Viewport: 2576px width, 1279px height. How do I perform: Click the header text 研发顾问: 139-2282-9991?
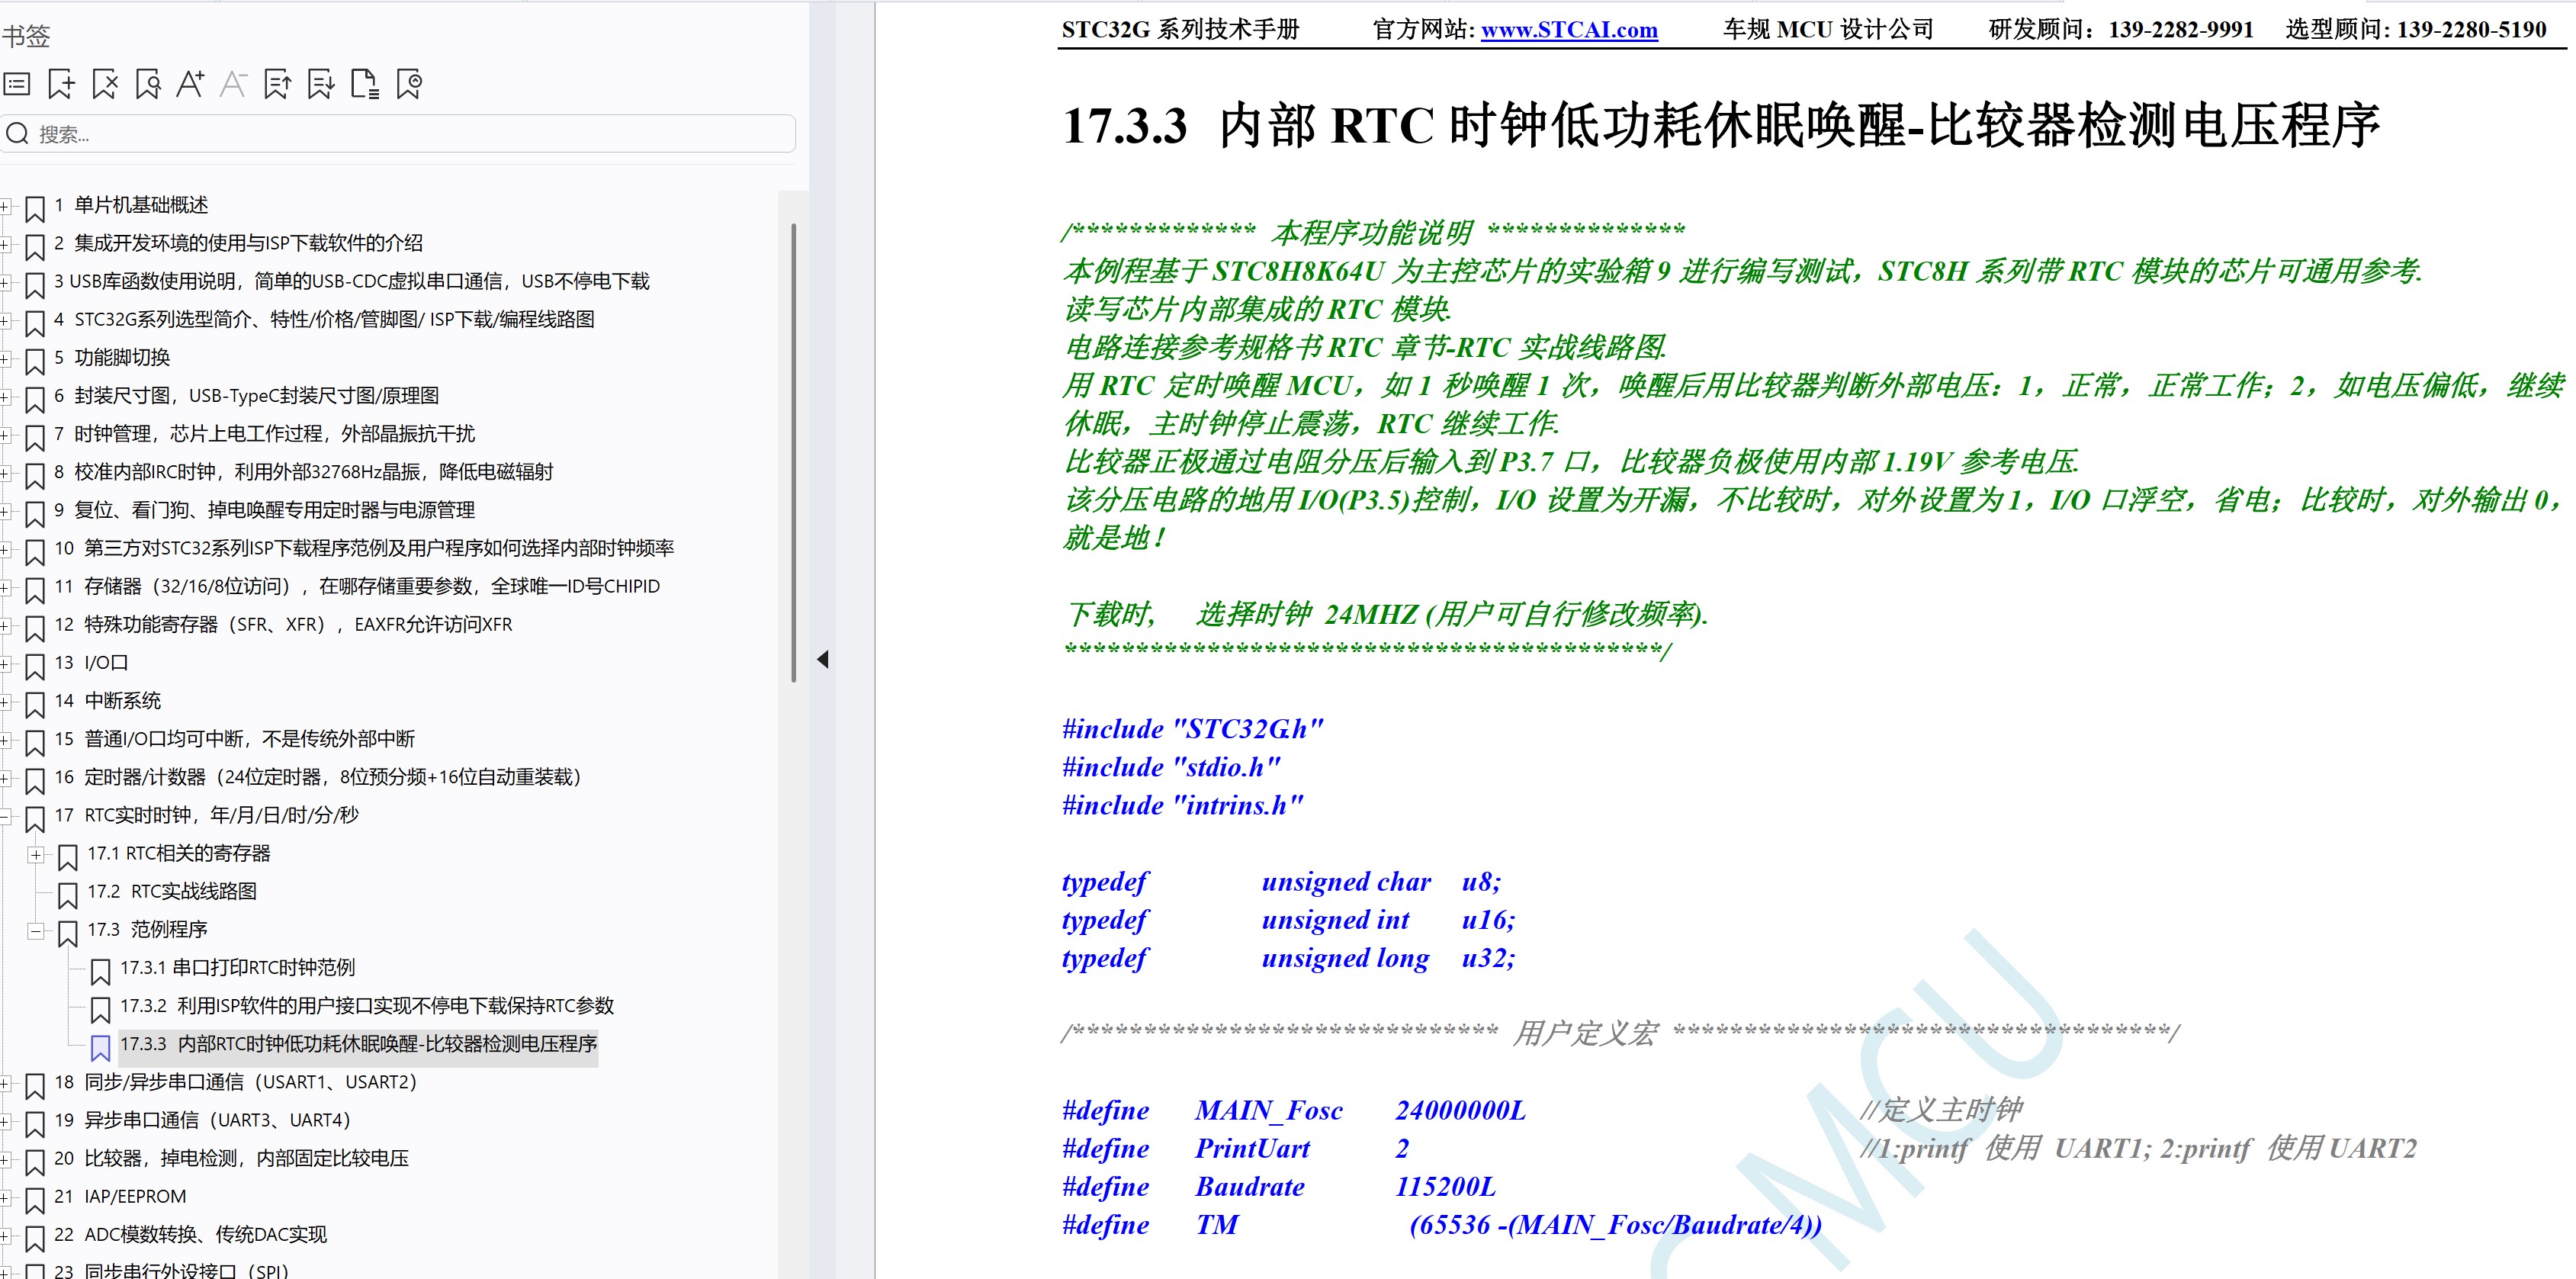(x=2120, y=29)
